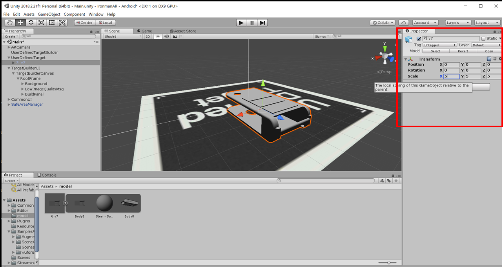Open the Component menu
This screenshot has height=267, width=503.
click(x=75, y=14)
